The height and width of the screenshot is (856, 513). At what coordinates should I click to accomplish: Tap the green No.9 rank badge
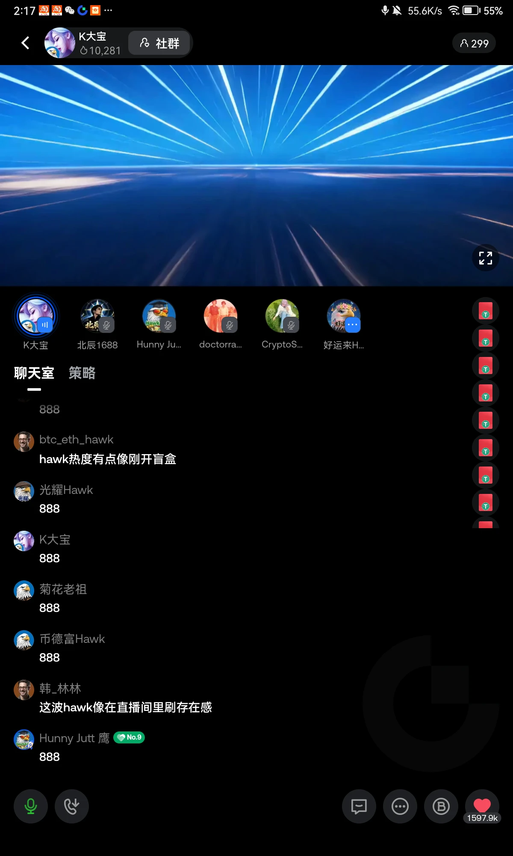(129, 737)
